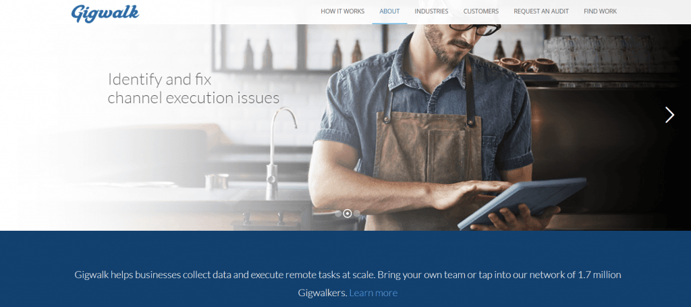This screenshot has width=691, height=307.
Task: Click the word 'Gigwalkers' in banner
Action: pyautogui.click(x=322, y=293)
